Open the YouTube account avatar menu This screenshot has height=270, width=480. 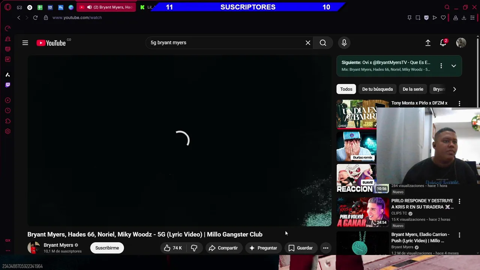(x=461, y=43)
